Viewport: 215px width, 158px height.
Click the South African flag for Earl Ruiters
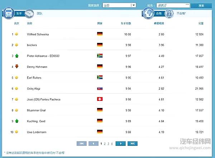click(x=100, y=77)
